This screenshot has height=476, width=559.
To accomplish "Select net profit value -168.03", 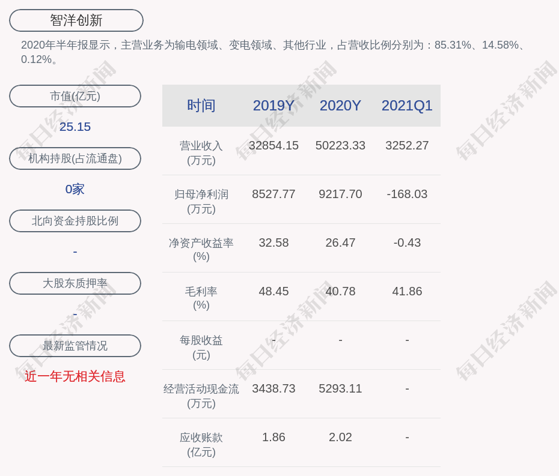I will click(x=407, y=194).
